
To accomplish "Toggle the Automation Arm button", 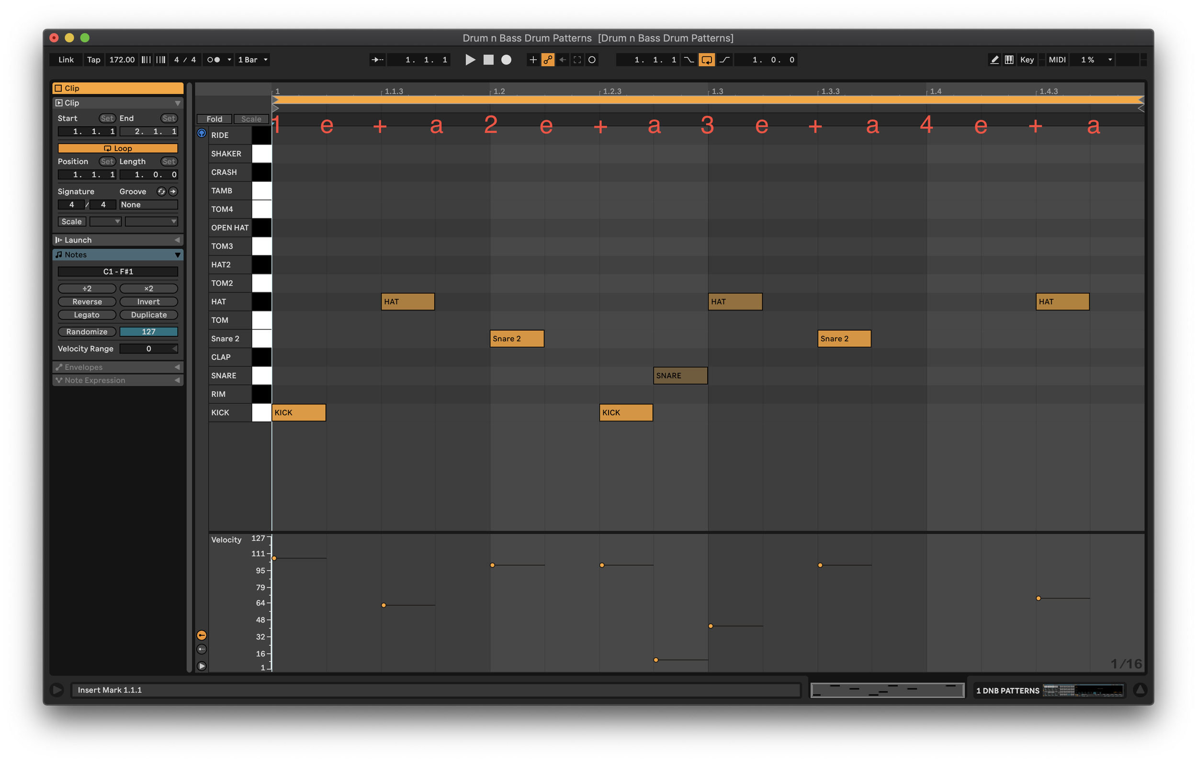I will coord(548,60).
